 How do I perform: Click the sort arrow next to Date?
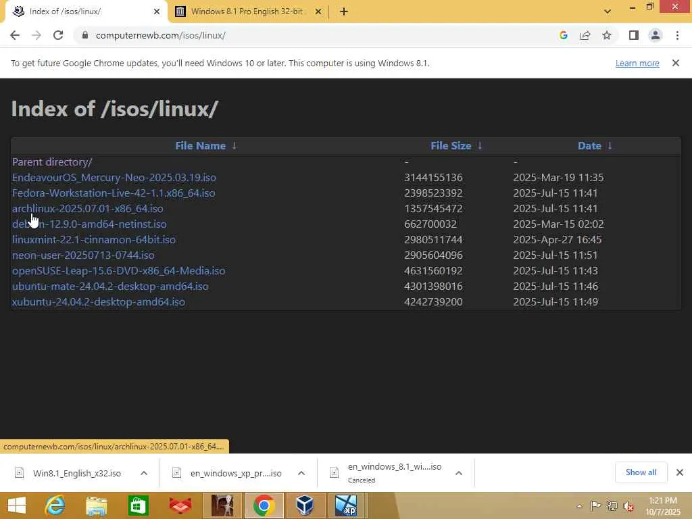610,146
